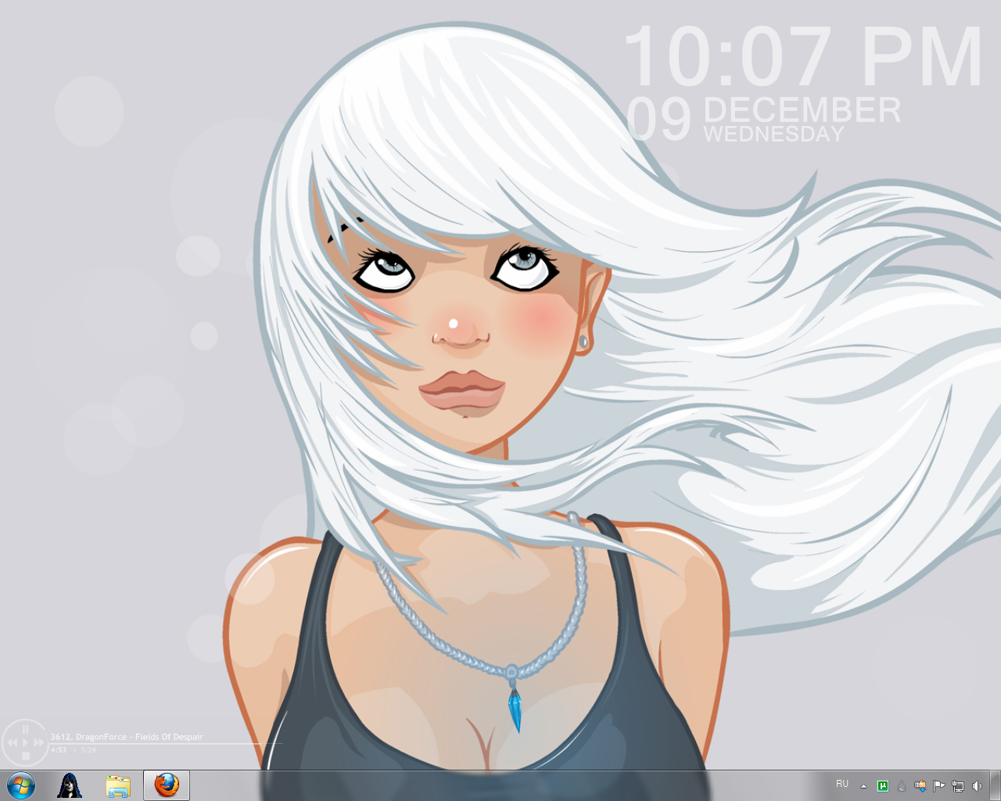Open the Action Center flag icon

(939, 786)
